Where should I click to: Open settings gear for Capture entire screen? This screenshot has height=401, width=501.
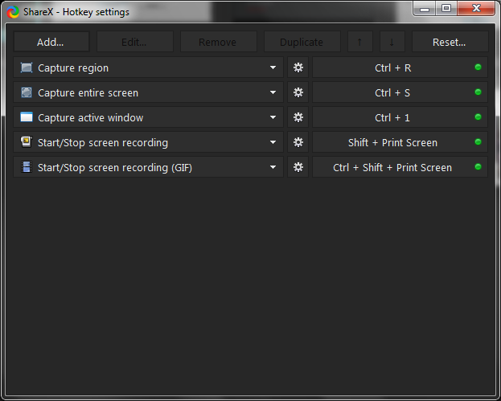pyautogui.click(x=298, y=92)
